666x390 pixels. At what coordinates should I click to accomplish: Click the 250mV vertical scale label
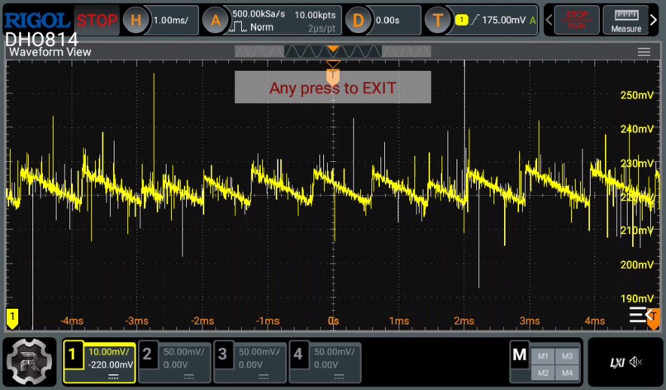(637, 95)
